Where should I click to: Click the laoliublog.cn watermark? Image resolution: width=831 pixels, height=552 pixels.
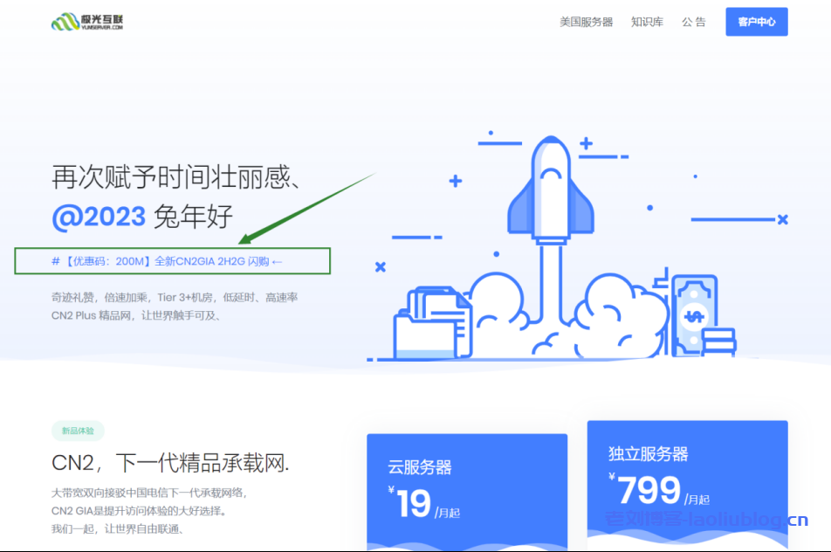pos(707,521)
